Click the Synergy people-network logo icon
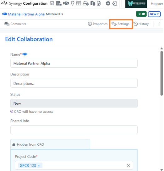This screenshot has width=164, height=171. pyautogui.click(x=4, y=3)
